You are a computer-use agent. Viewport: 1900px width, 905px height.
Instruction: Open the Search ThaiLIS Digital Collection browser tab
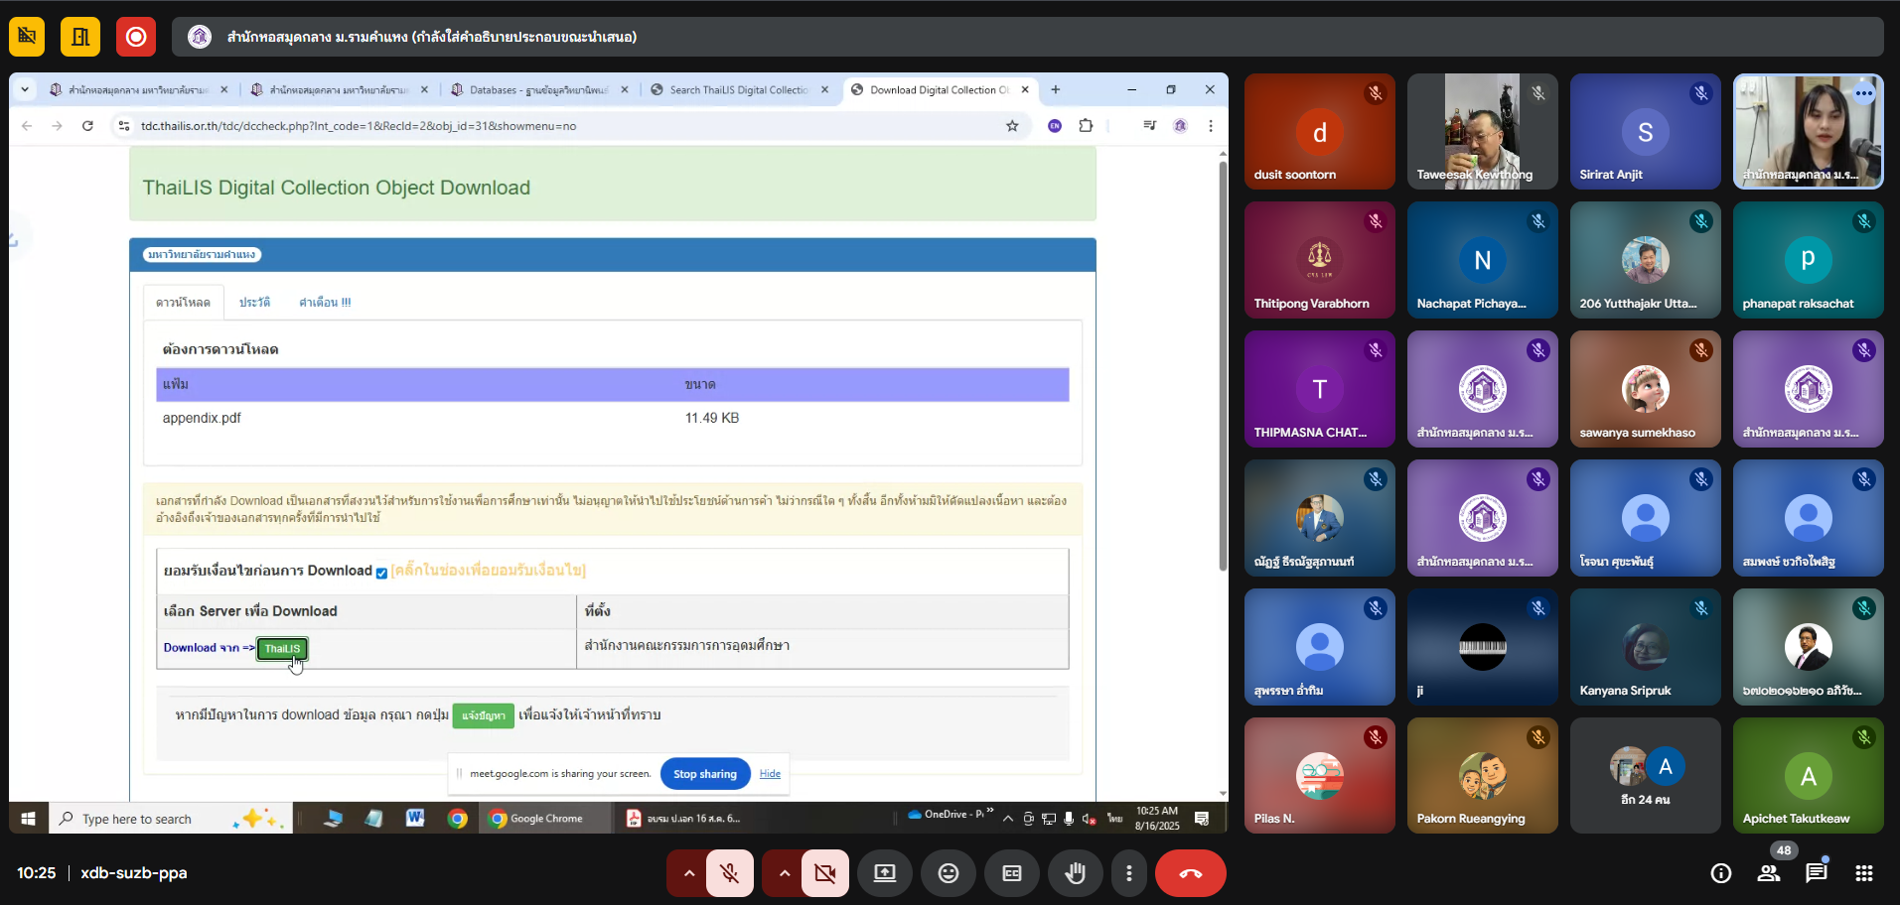[x=738, y=89]
